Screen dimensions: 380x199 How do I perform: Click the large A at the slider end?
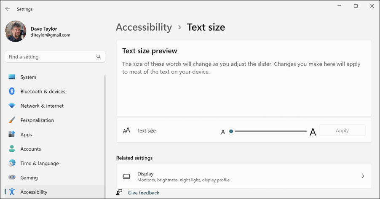[x=313, y=132]
